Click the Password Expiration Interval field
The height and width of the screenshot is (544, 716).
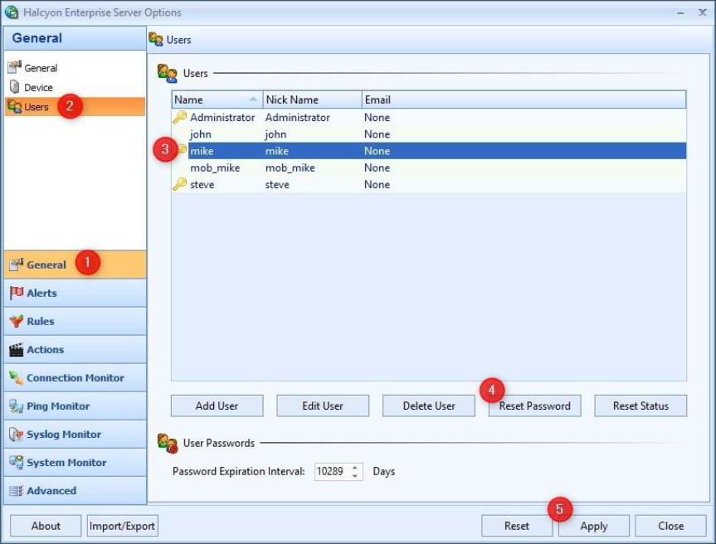point(332,472)
